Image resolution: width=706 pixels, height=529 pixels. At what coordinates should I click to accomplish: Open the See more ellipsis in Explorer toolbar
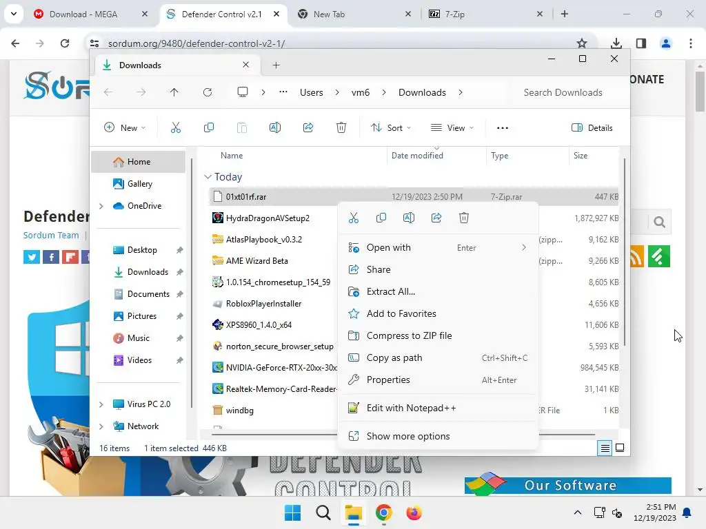pos(503,127)
